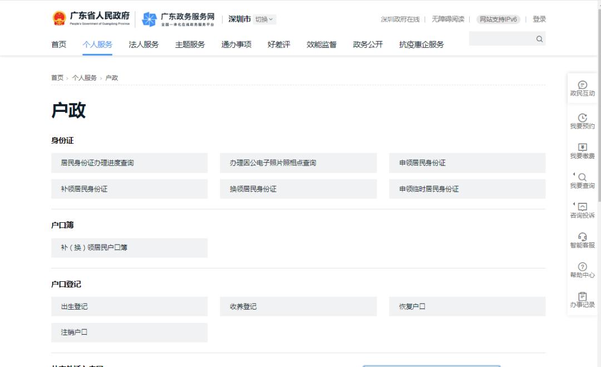Click the 广东政务服务网 logo
This screenshot has width=601, height=367.
pyautogui.click(x=178, y=19)
